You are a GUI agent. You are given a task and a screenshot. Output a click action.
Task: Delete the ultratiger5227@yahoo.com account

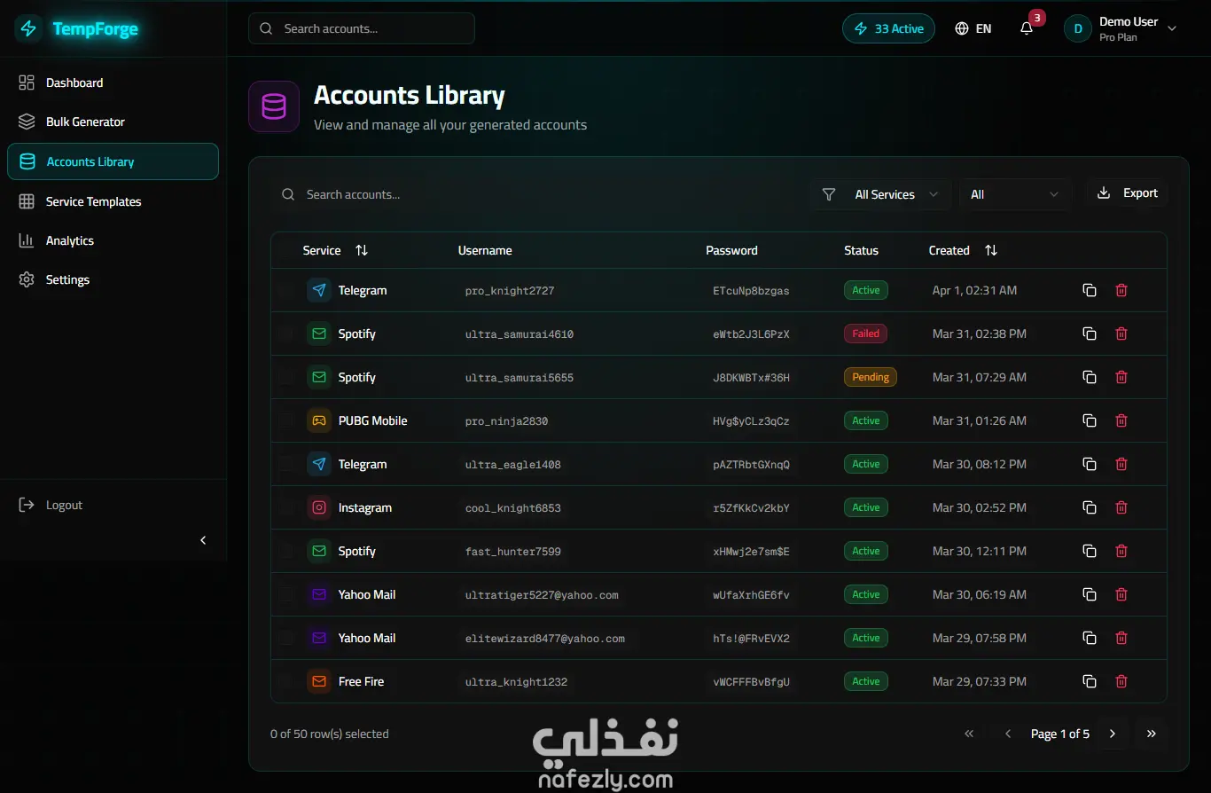click(1121, 594)
